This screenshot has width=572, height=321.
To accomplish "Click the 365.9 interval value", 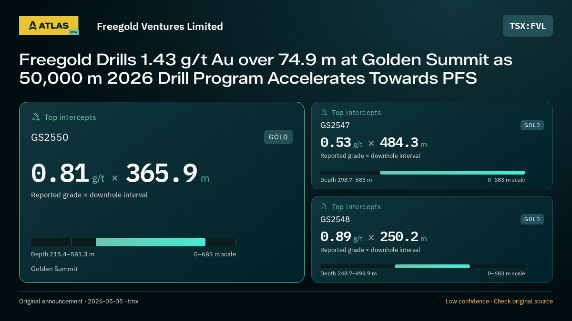I will 162,173.
